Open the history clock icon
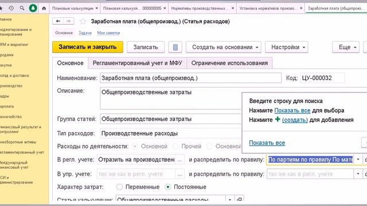The height and width of the screenshot is (206, 367). (11, 8)
